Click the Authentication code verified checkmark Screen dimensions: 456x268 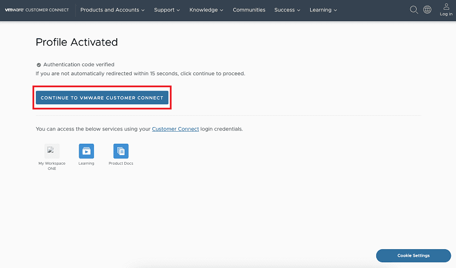tap(39, 65)
